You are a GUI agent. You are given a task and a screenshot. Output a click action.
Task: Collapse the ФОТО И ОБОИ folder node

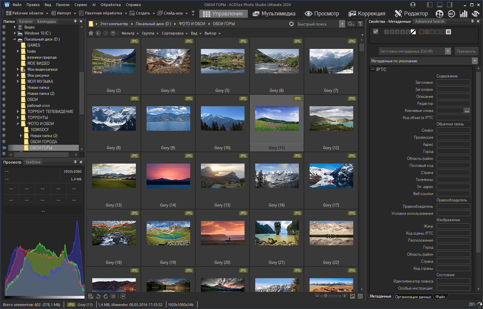pyautogui.click(x=18, y=124)
